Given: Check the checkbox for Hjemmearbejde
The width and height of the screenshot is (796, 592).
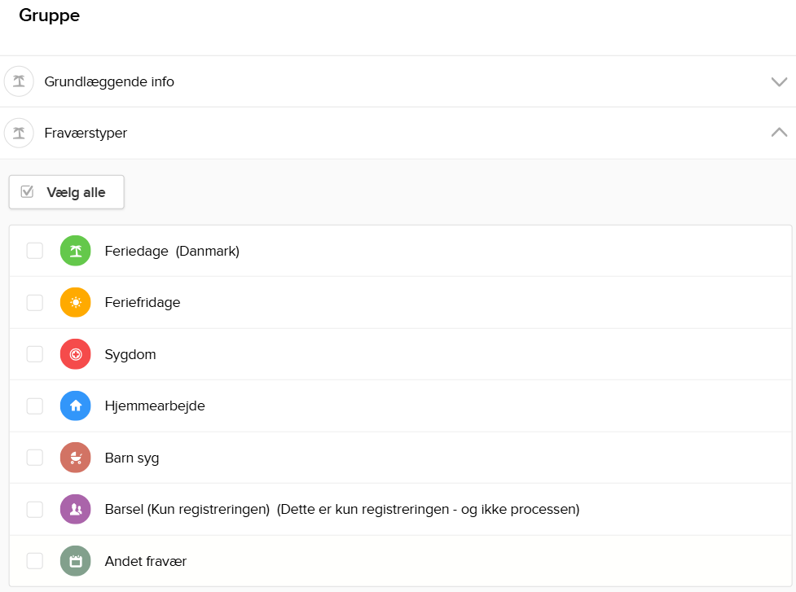Looking at the screenshot, I should (34, 406).
